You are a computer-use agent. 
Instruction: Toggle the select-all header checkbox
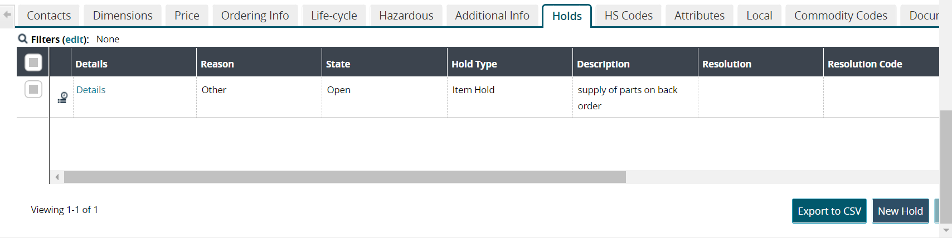tap(33, 62)
